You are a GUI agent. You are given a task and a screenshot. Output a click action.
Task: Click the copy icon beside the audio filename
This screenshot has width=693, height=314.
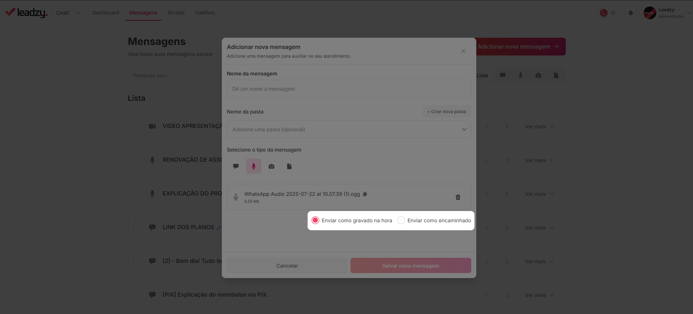pos(365,194)
